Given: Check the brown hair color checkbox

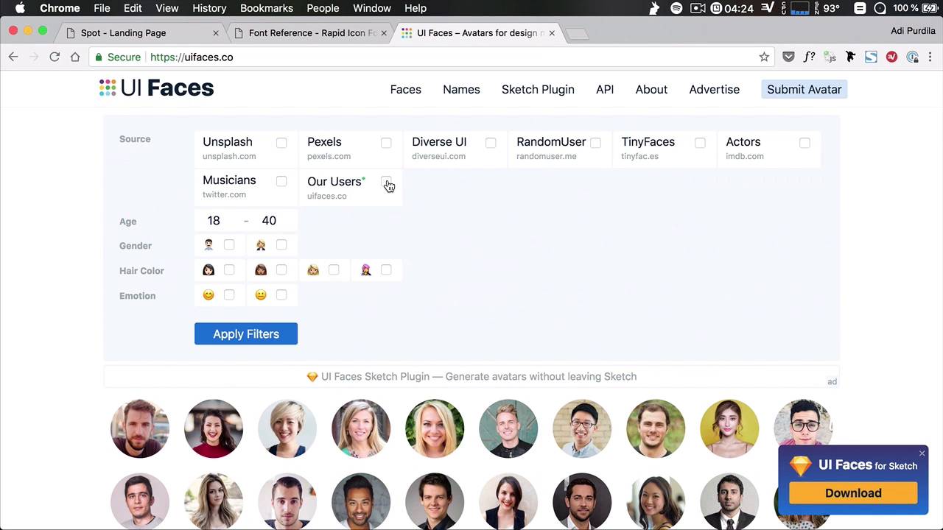Looking at the screenshot, I should (281, 270).
